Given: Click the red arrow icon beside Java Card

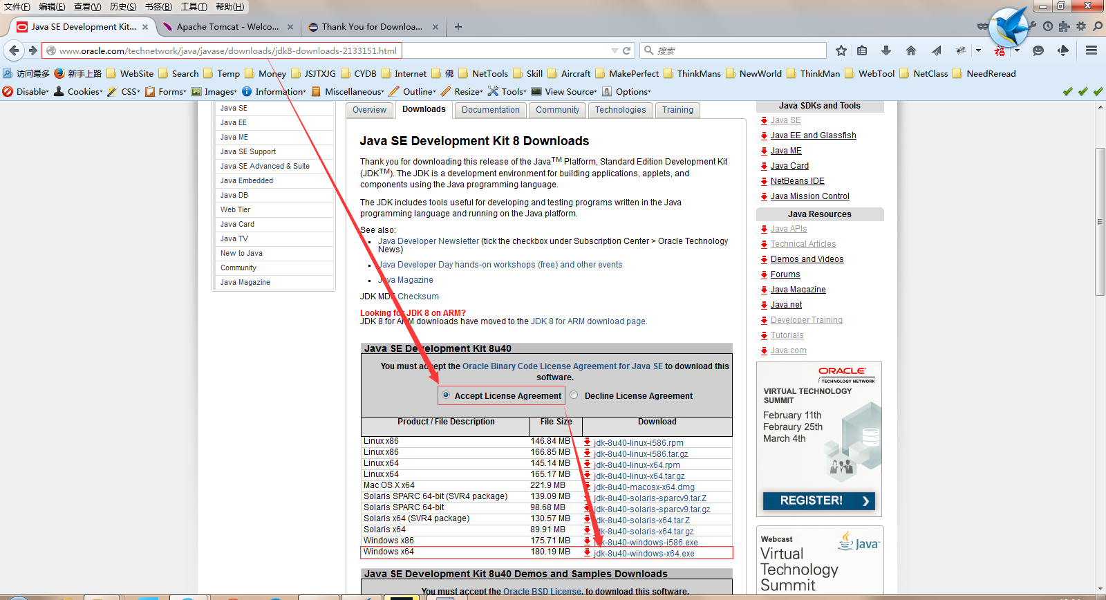Looking at the screenshot, I should click(764, 166).
